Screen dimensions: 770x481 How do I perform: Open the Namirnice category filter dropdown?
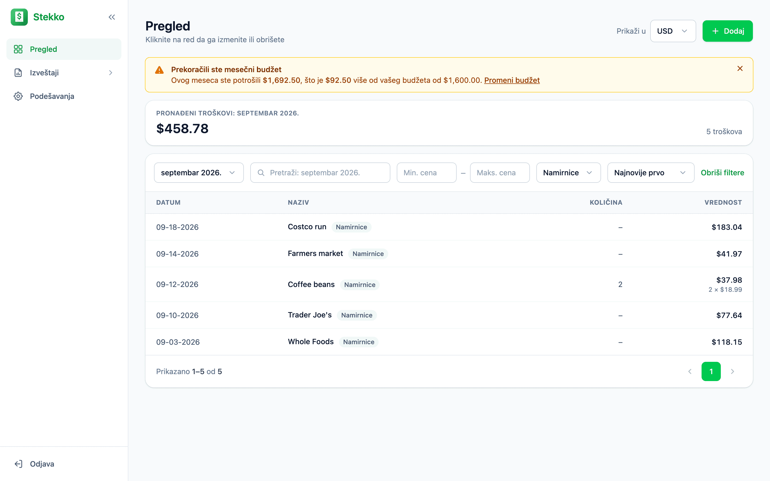point(568,173)
